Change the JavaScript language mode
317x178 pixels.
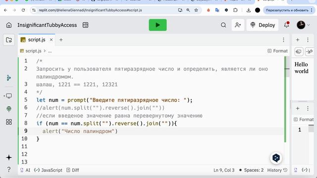(x=48, y=170)
